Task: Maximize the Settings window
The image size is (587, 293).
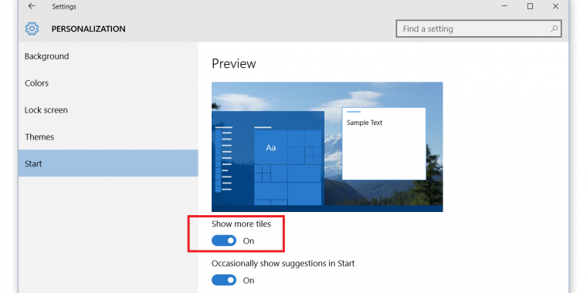Action: tap(530, 6)
